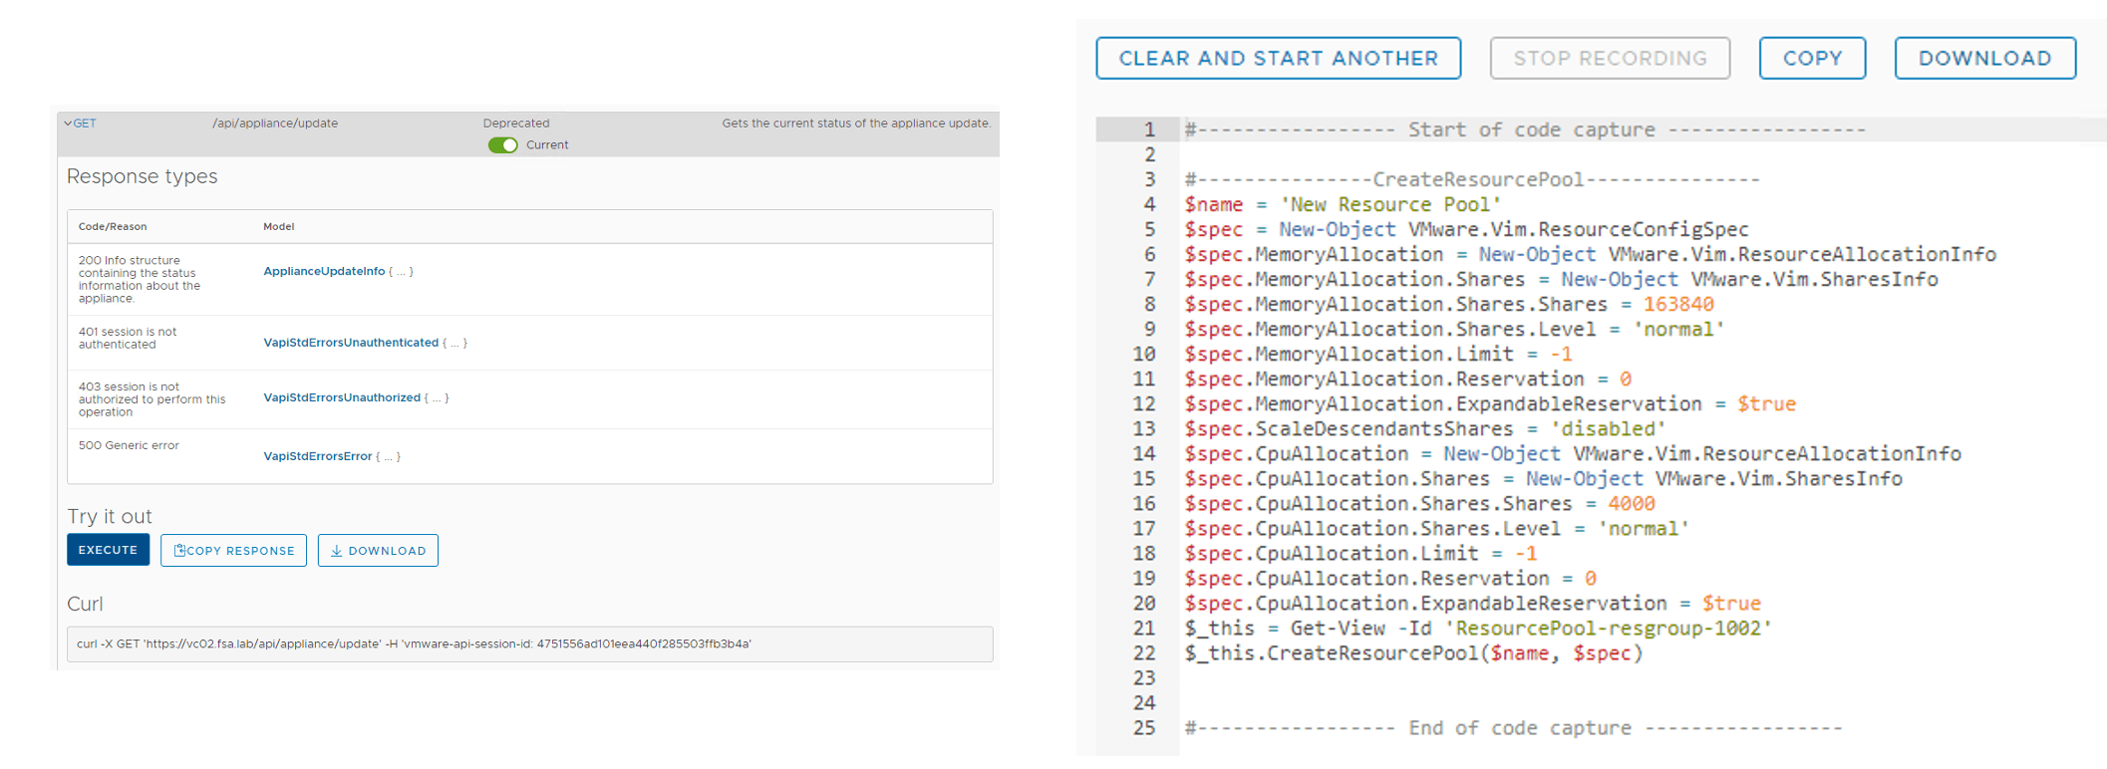Click line number 22 in the gutter
This screenshot has width=2107, height=769.
tap(1143, 652)
